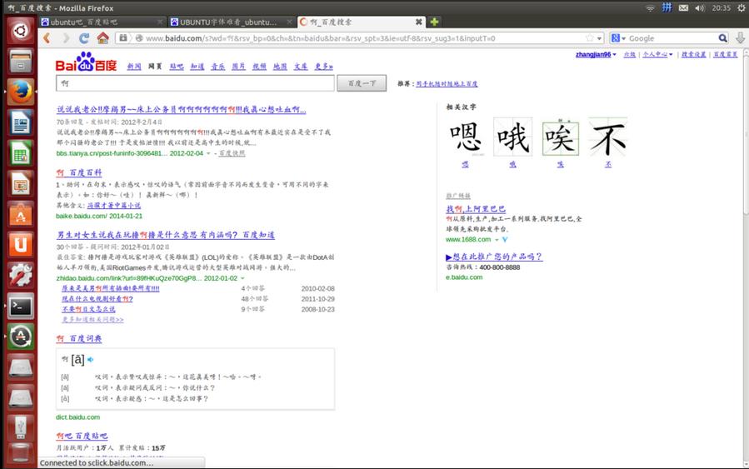This screenshot has height=469, width=749.
Task: Open the volume indicator in top panel
Action: coord(700,8)
